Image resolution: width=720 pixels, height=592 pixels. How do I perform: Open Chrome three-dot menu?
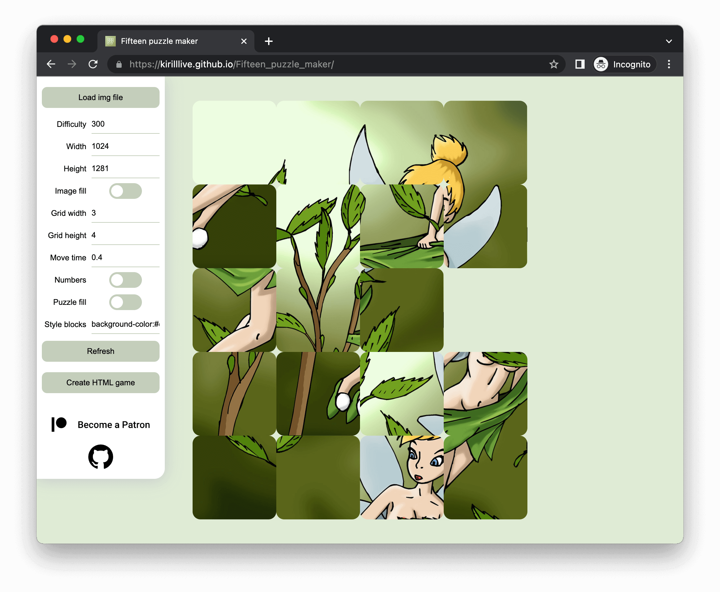tap(669, 64)
